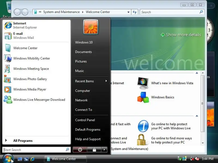Open Default Programs

click(88, 130)
